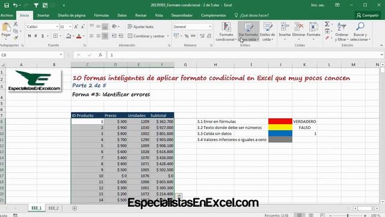Increase font size with the larger A
Screen dimensions: 385x217
pos(76,27)
